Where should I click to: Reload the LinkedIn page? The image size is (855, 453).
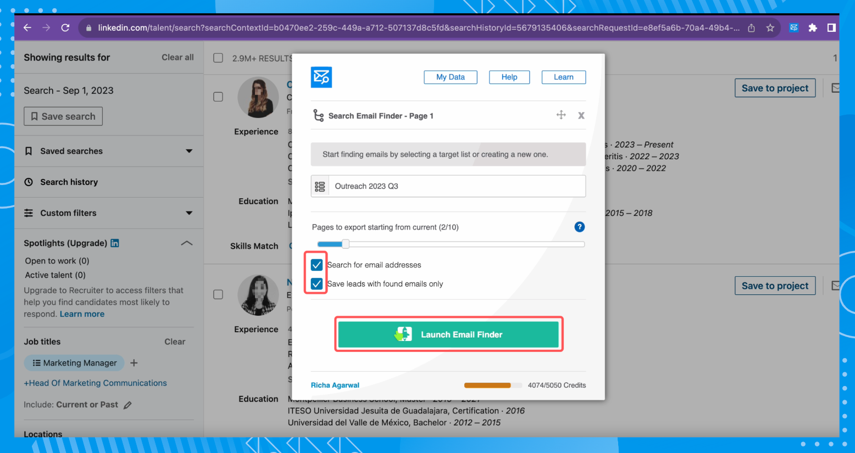pyautogui.click(x=65, y=27)
